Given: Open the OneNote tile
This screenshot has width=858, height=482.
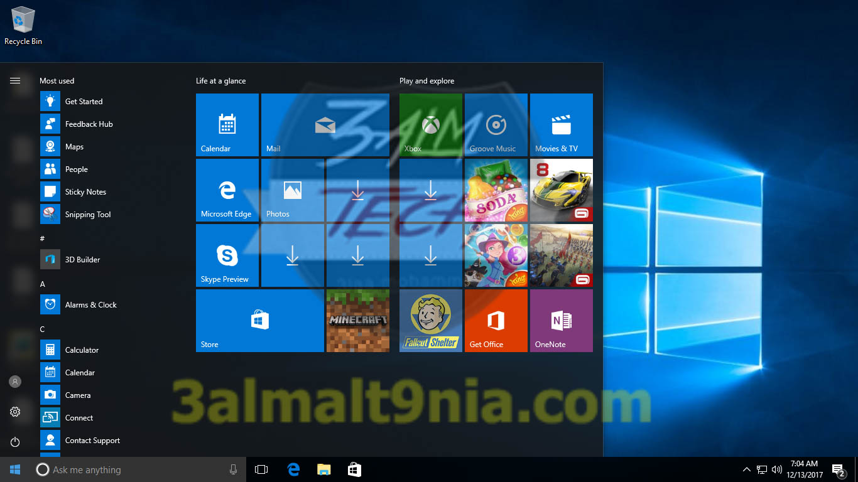Looking at the screenshot, I should [562, 321].
